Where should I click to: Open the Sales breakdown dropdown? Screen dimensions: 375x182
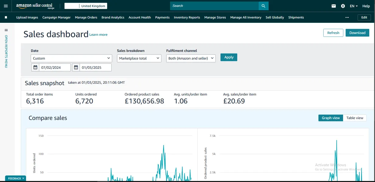coord(139,58)
